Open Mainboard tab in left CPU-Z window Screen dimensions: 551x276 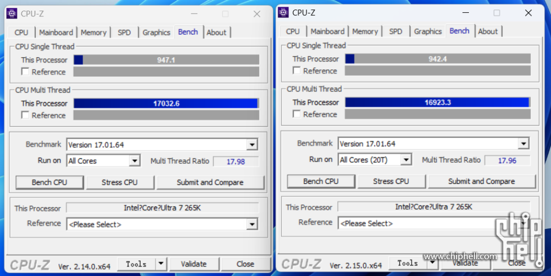[x=56, y=33]
